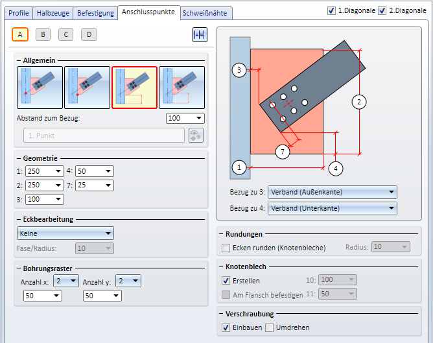Switch to the Befestigung tab

pos(95,13)
